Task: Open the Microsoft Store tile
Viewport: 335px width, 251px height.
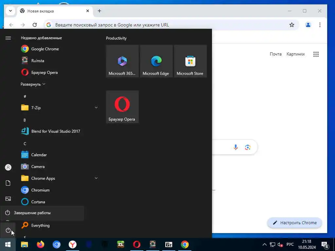Action: tap(190, 61)
